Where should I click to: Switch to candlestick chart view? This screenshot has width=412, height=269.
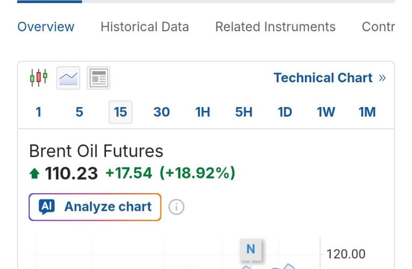pos(38,78)
